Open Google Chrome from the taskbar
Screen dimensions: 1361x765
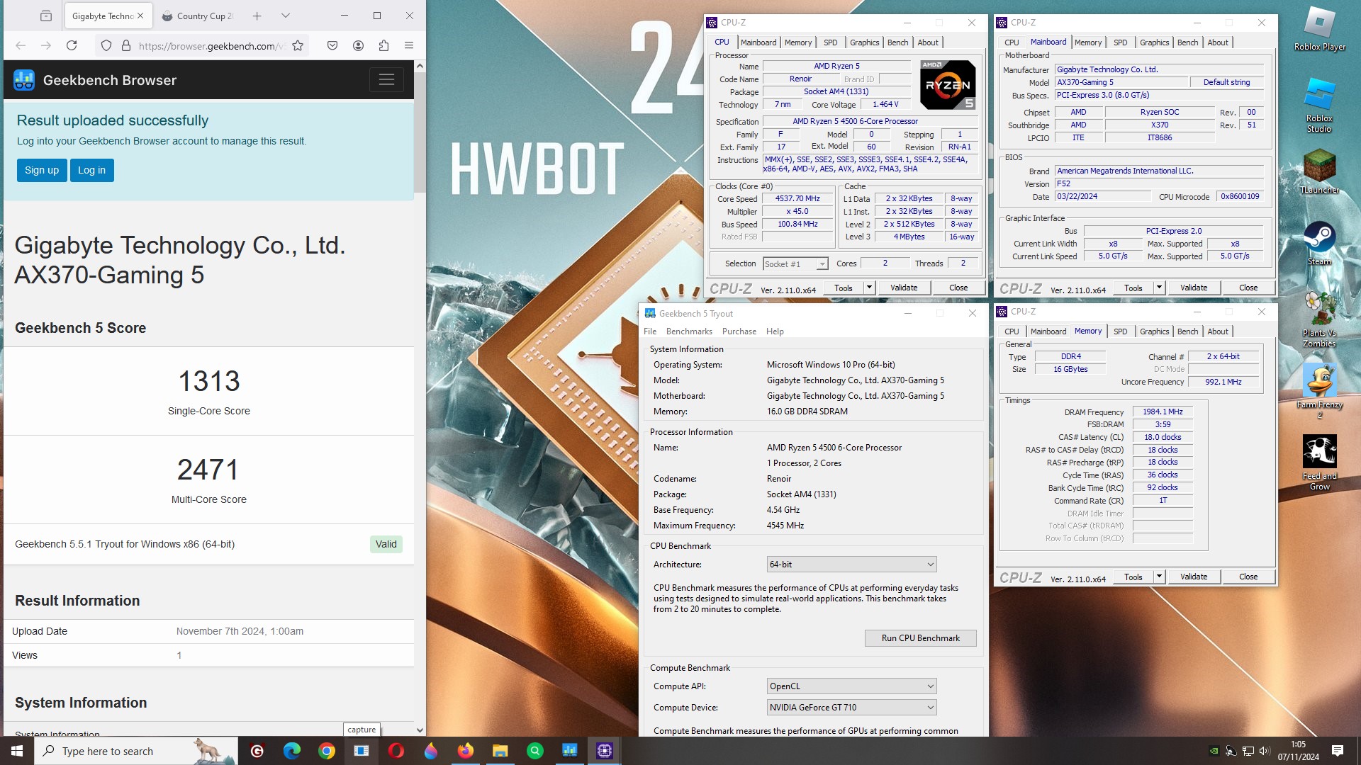(327, 751)
